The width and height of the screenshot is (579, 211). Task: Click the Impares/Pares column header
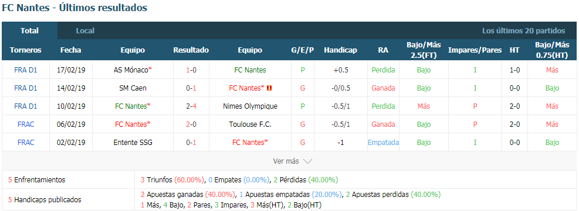point(475,50)
